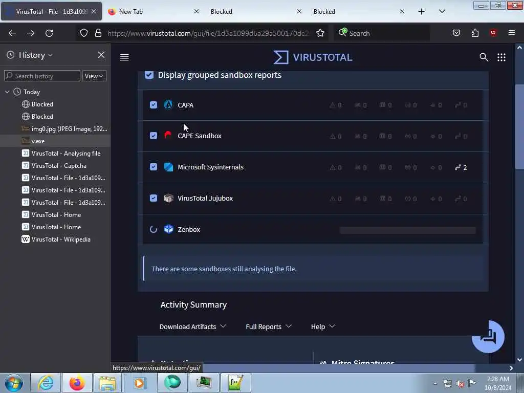Click the site security padlock icon
The image size is (524, 393).
pyautogui.click(x=98, y=33)
